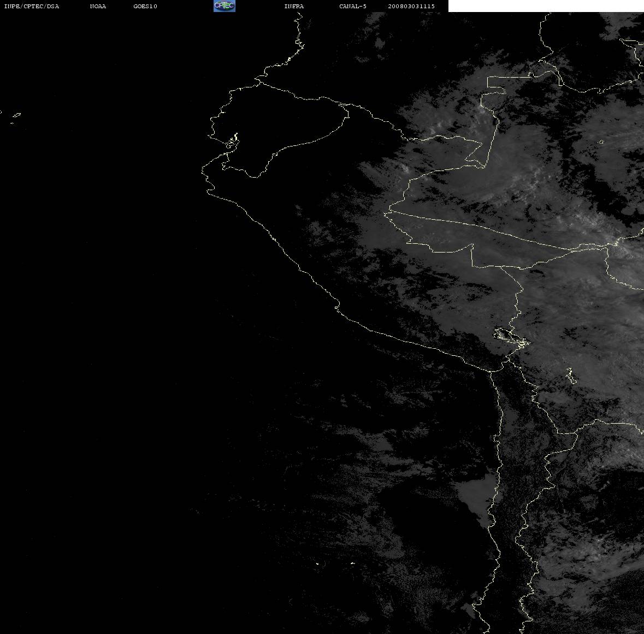Click the coastline bump at Peru's Paracas peninsula
The height and width of the screenshot is (634, 644).
337,307
